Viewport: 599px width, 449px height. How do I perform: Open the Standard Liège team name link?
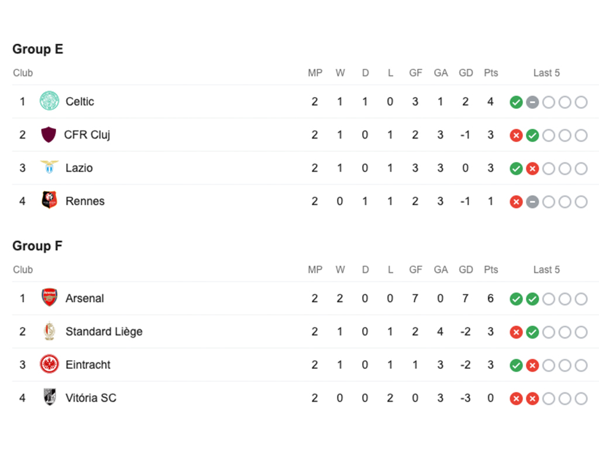coord(104,331)
